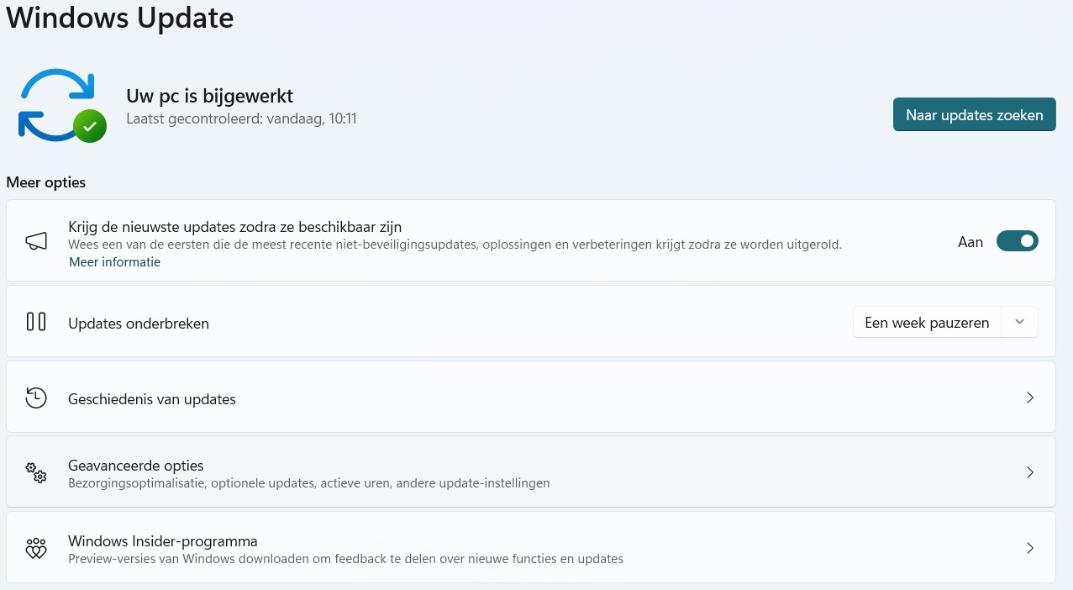Click the Windows Update sync status icon

pyautogui.click(x=62, y=105)
